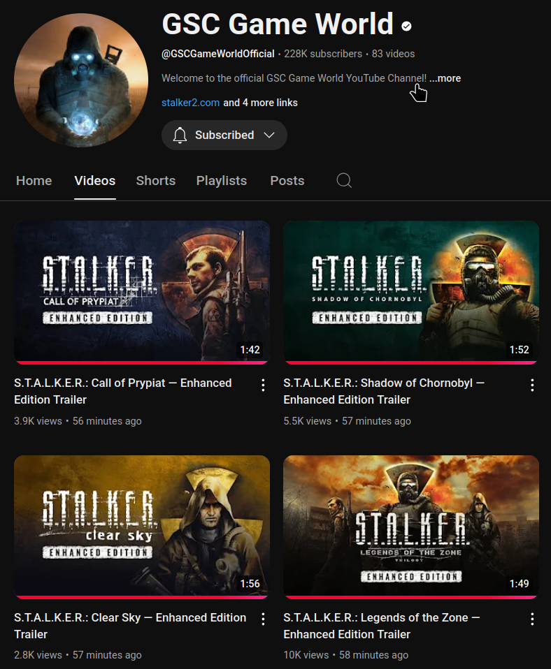Screen dimensions: 551x669
Task: Click watched progress bar under Shadow of Chornobyl thumbnail
Action: pos(411,362)
